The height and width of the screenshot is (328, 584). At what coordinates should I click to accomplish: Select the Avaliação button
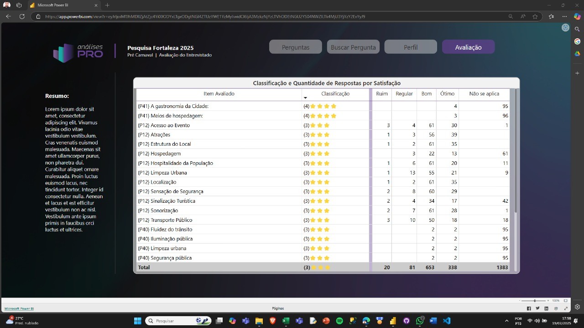(x=468, y=47)
